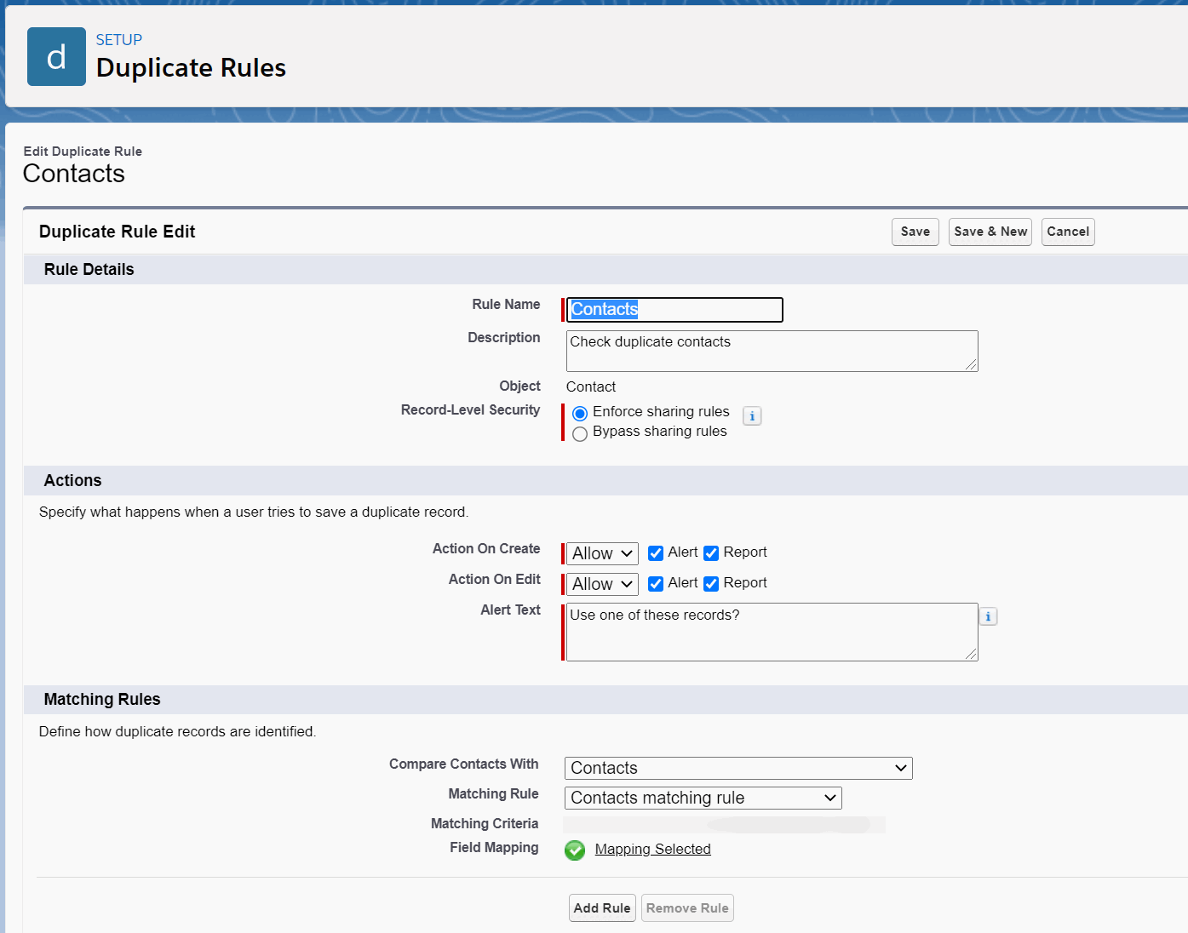Uncheck the Alert checkbox for Action On Create
This screenshot has height=933, width=1188.
656,552
